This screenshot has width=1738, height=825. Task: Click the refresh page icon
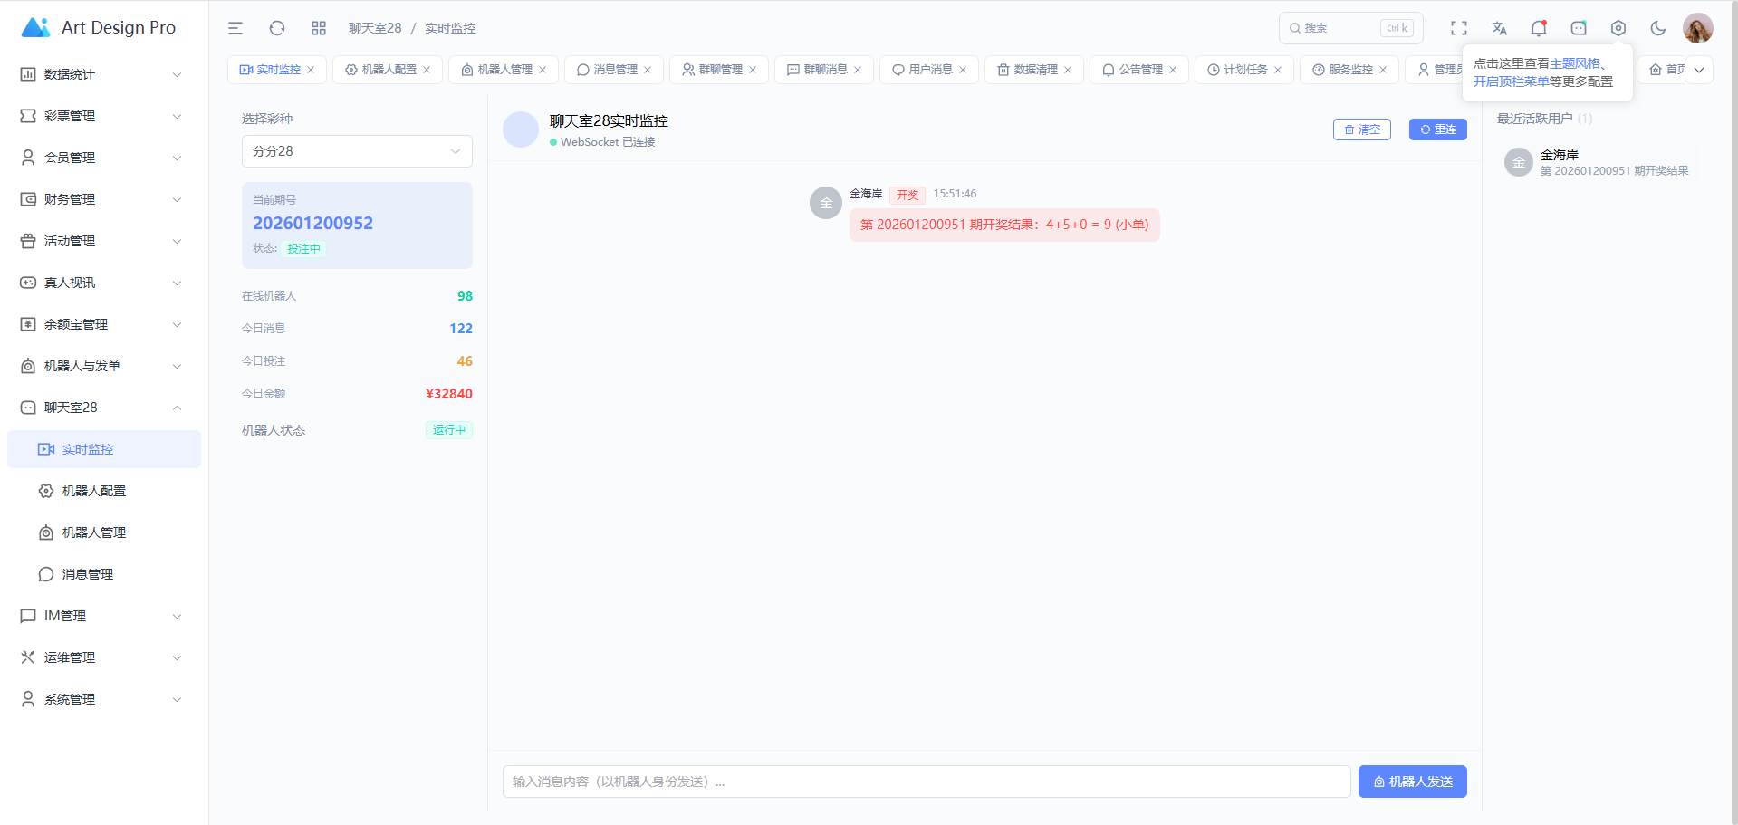pos(277,28)
